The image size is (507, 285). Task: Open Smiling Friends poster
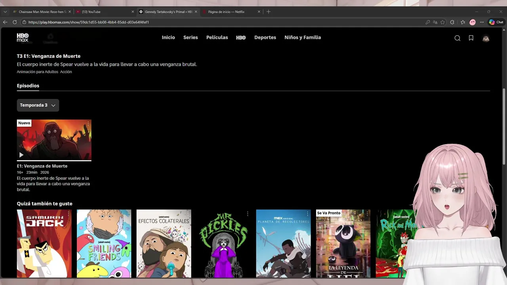(104, 243)
